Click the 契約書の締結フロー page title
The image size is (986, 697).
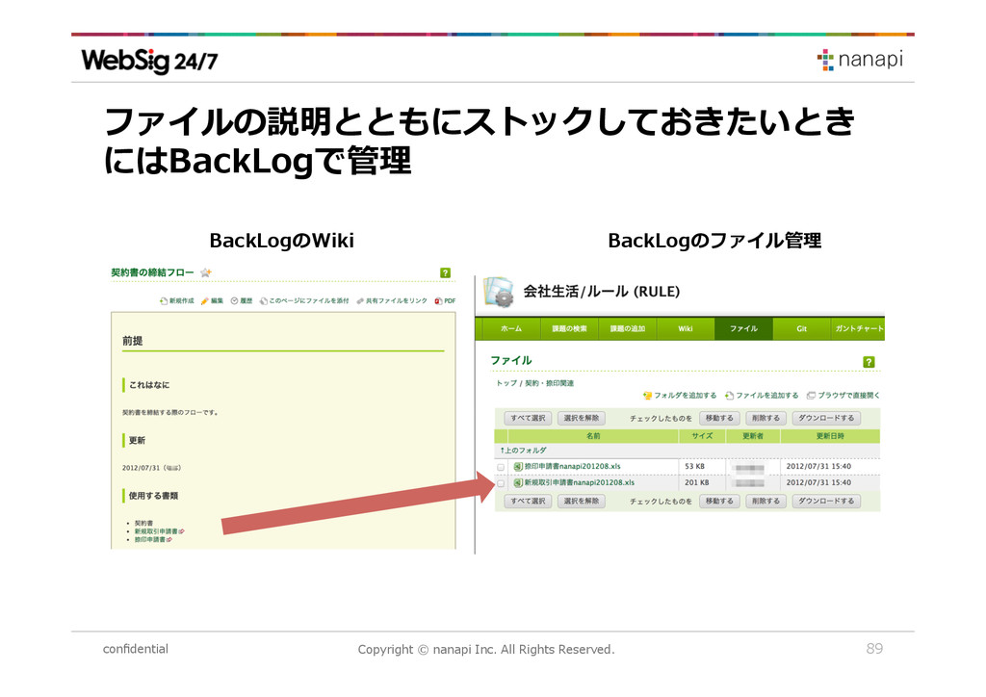pyautogui.click(x=152, y=272)
